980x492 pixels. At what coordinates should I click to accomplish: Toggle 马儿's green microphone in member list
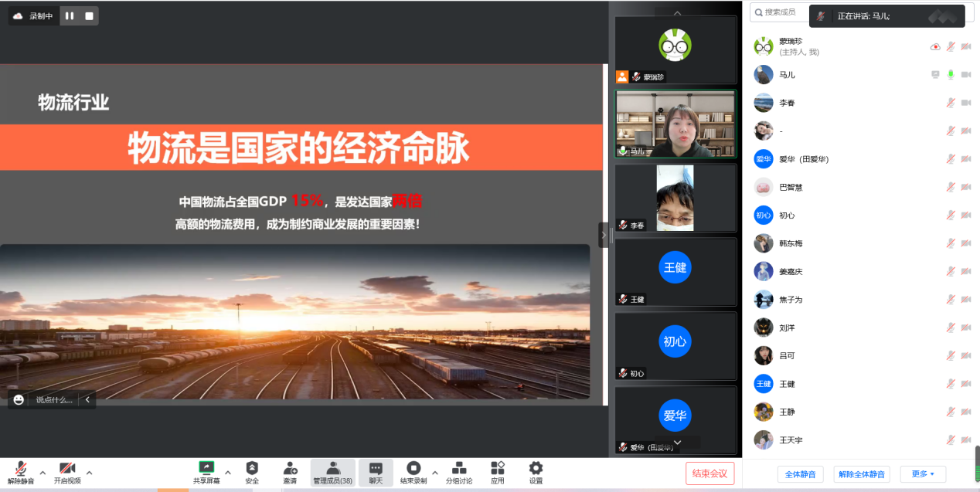coord(951,75)
